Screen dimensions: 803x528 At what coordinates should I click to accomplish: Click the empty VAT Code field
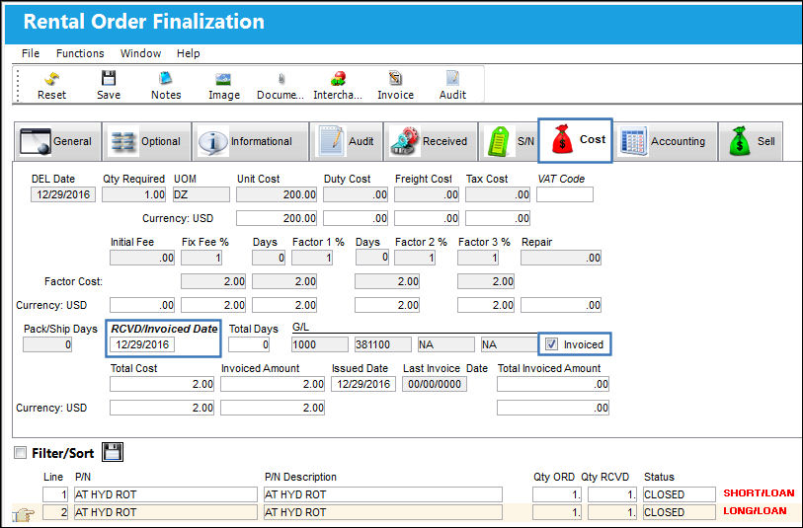pos(565,194)
